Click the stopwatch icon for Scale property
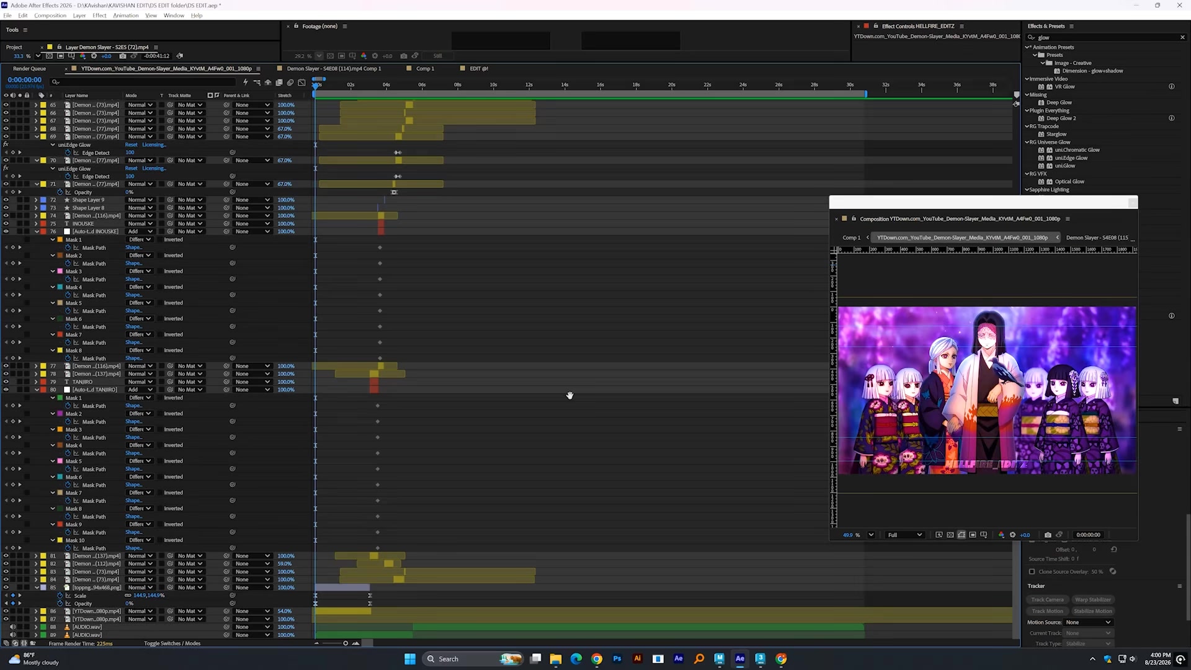The height and width of the screenshot is (670, 1191). point(60,596)
